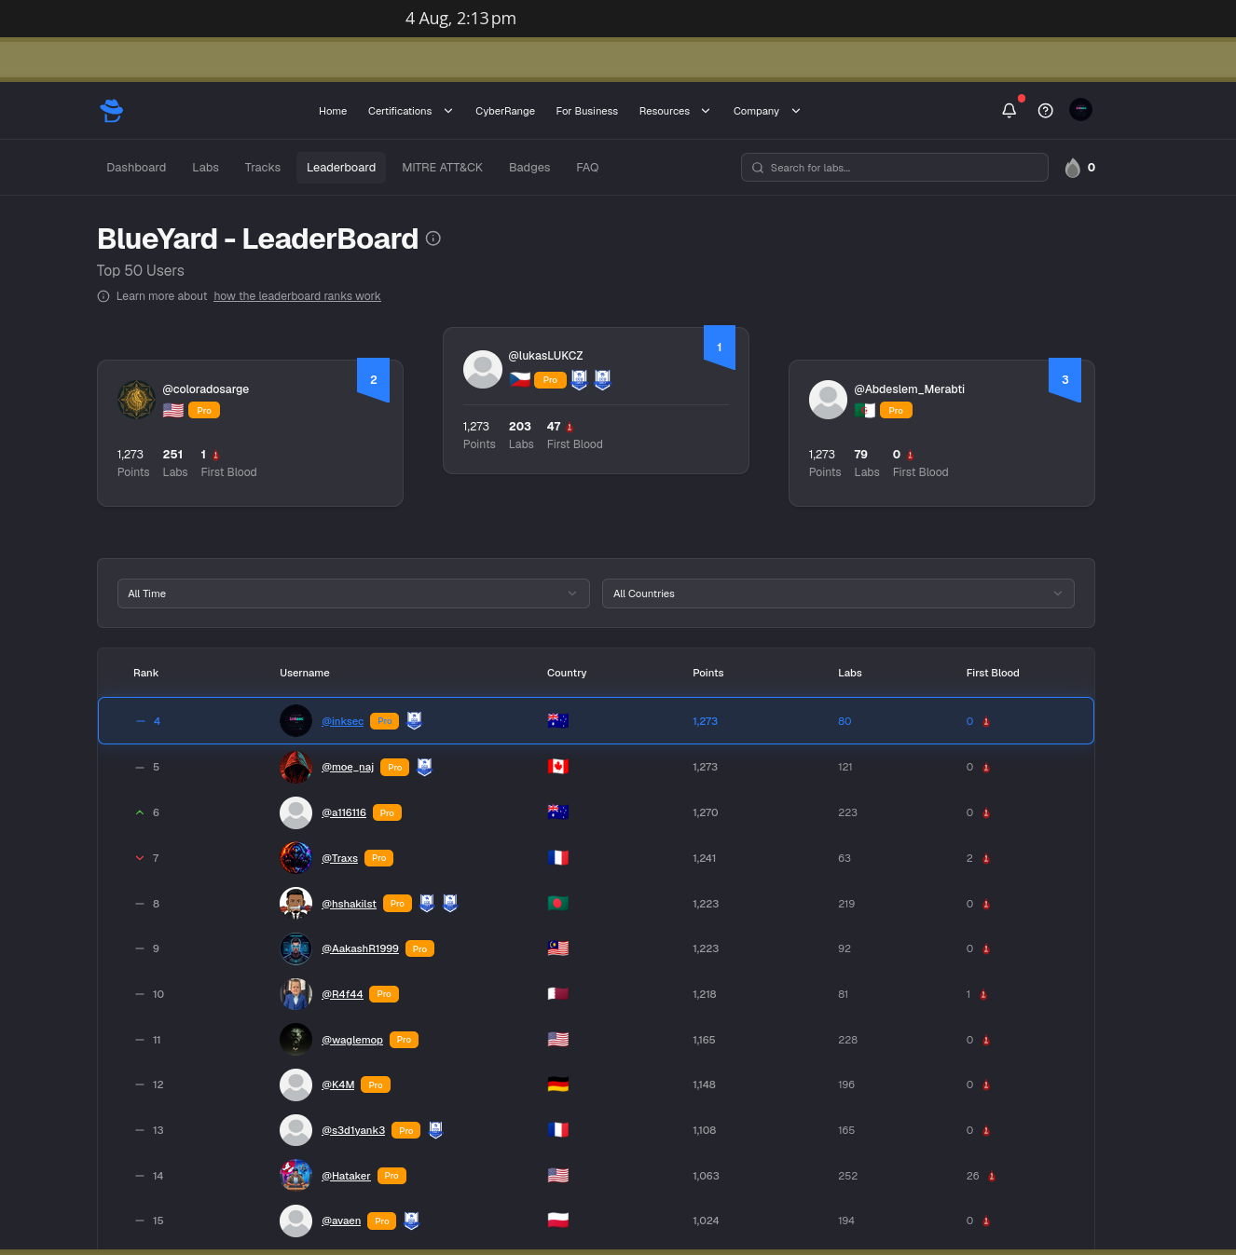Click the Pro badge on @Abdeslem_Merabti card
Viewport: 1236px width, 1255px height.
click(896, 411)
